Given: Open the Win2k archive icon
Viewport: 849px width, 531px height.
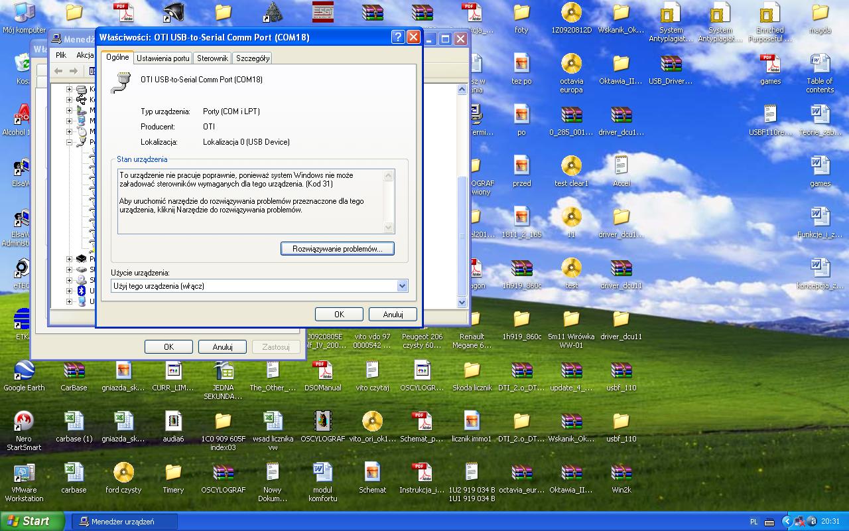Looking at the screenshot, I should coord(621,477).
